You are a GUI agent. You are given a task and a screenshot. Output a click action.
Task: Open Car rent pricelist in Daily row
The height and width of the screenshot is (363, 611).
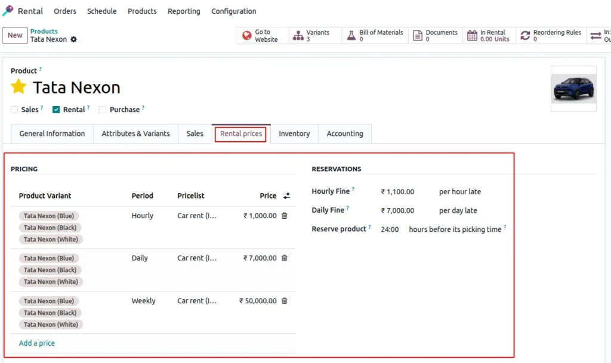197,258
